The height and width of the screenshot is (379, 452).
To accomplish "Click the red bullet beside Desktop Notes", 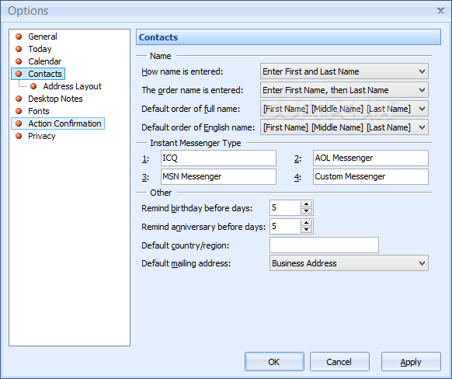I will pyautogui.click(x=19, y=99).
